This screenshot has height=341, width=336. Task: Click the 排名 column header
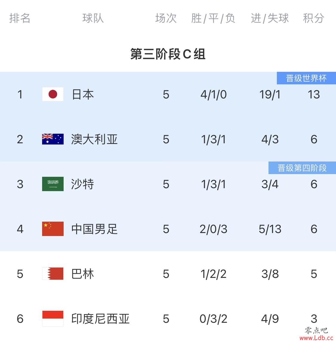tap(20, 18)
